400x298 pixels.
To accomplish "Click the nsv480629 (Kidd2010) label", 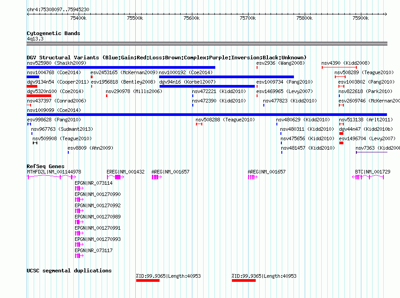I will 303,120.
